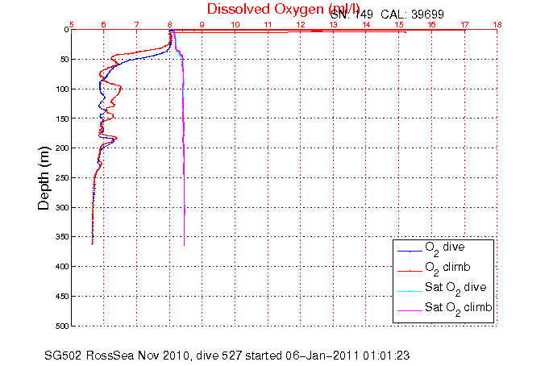This screenshot has width=549, height=366.
Task: Select the 'Sat O2 climb' legend entry
Action: (459, 309)
